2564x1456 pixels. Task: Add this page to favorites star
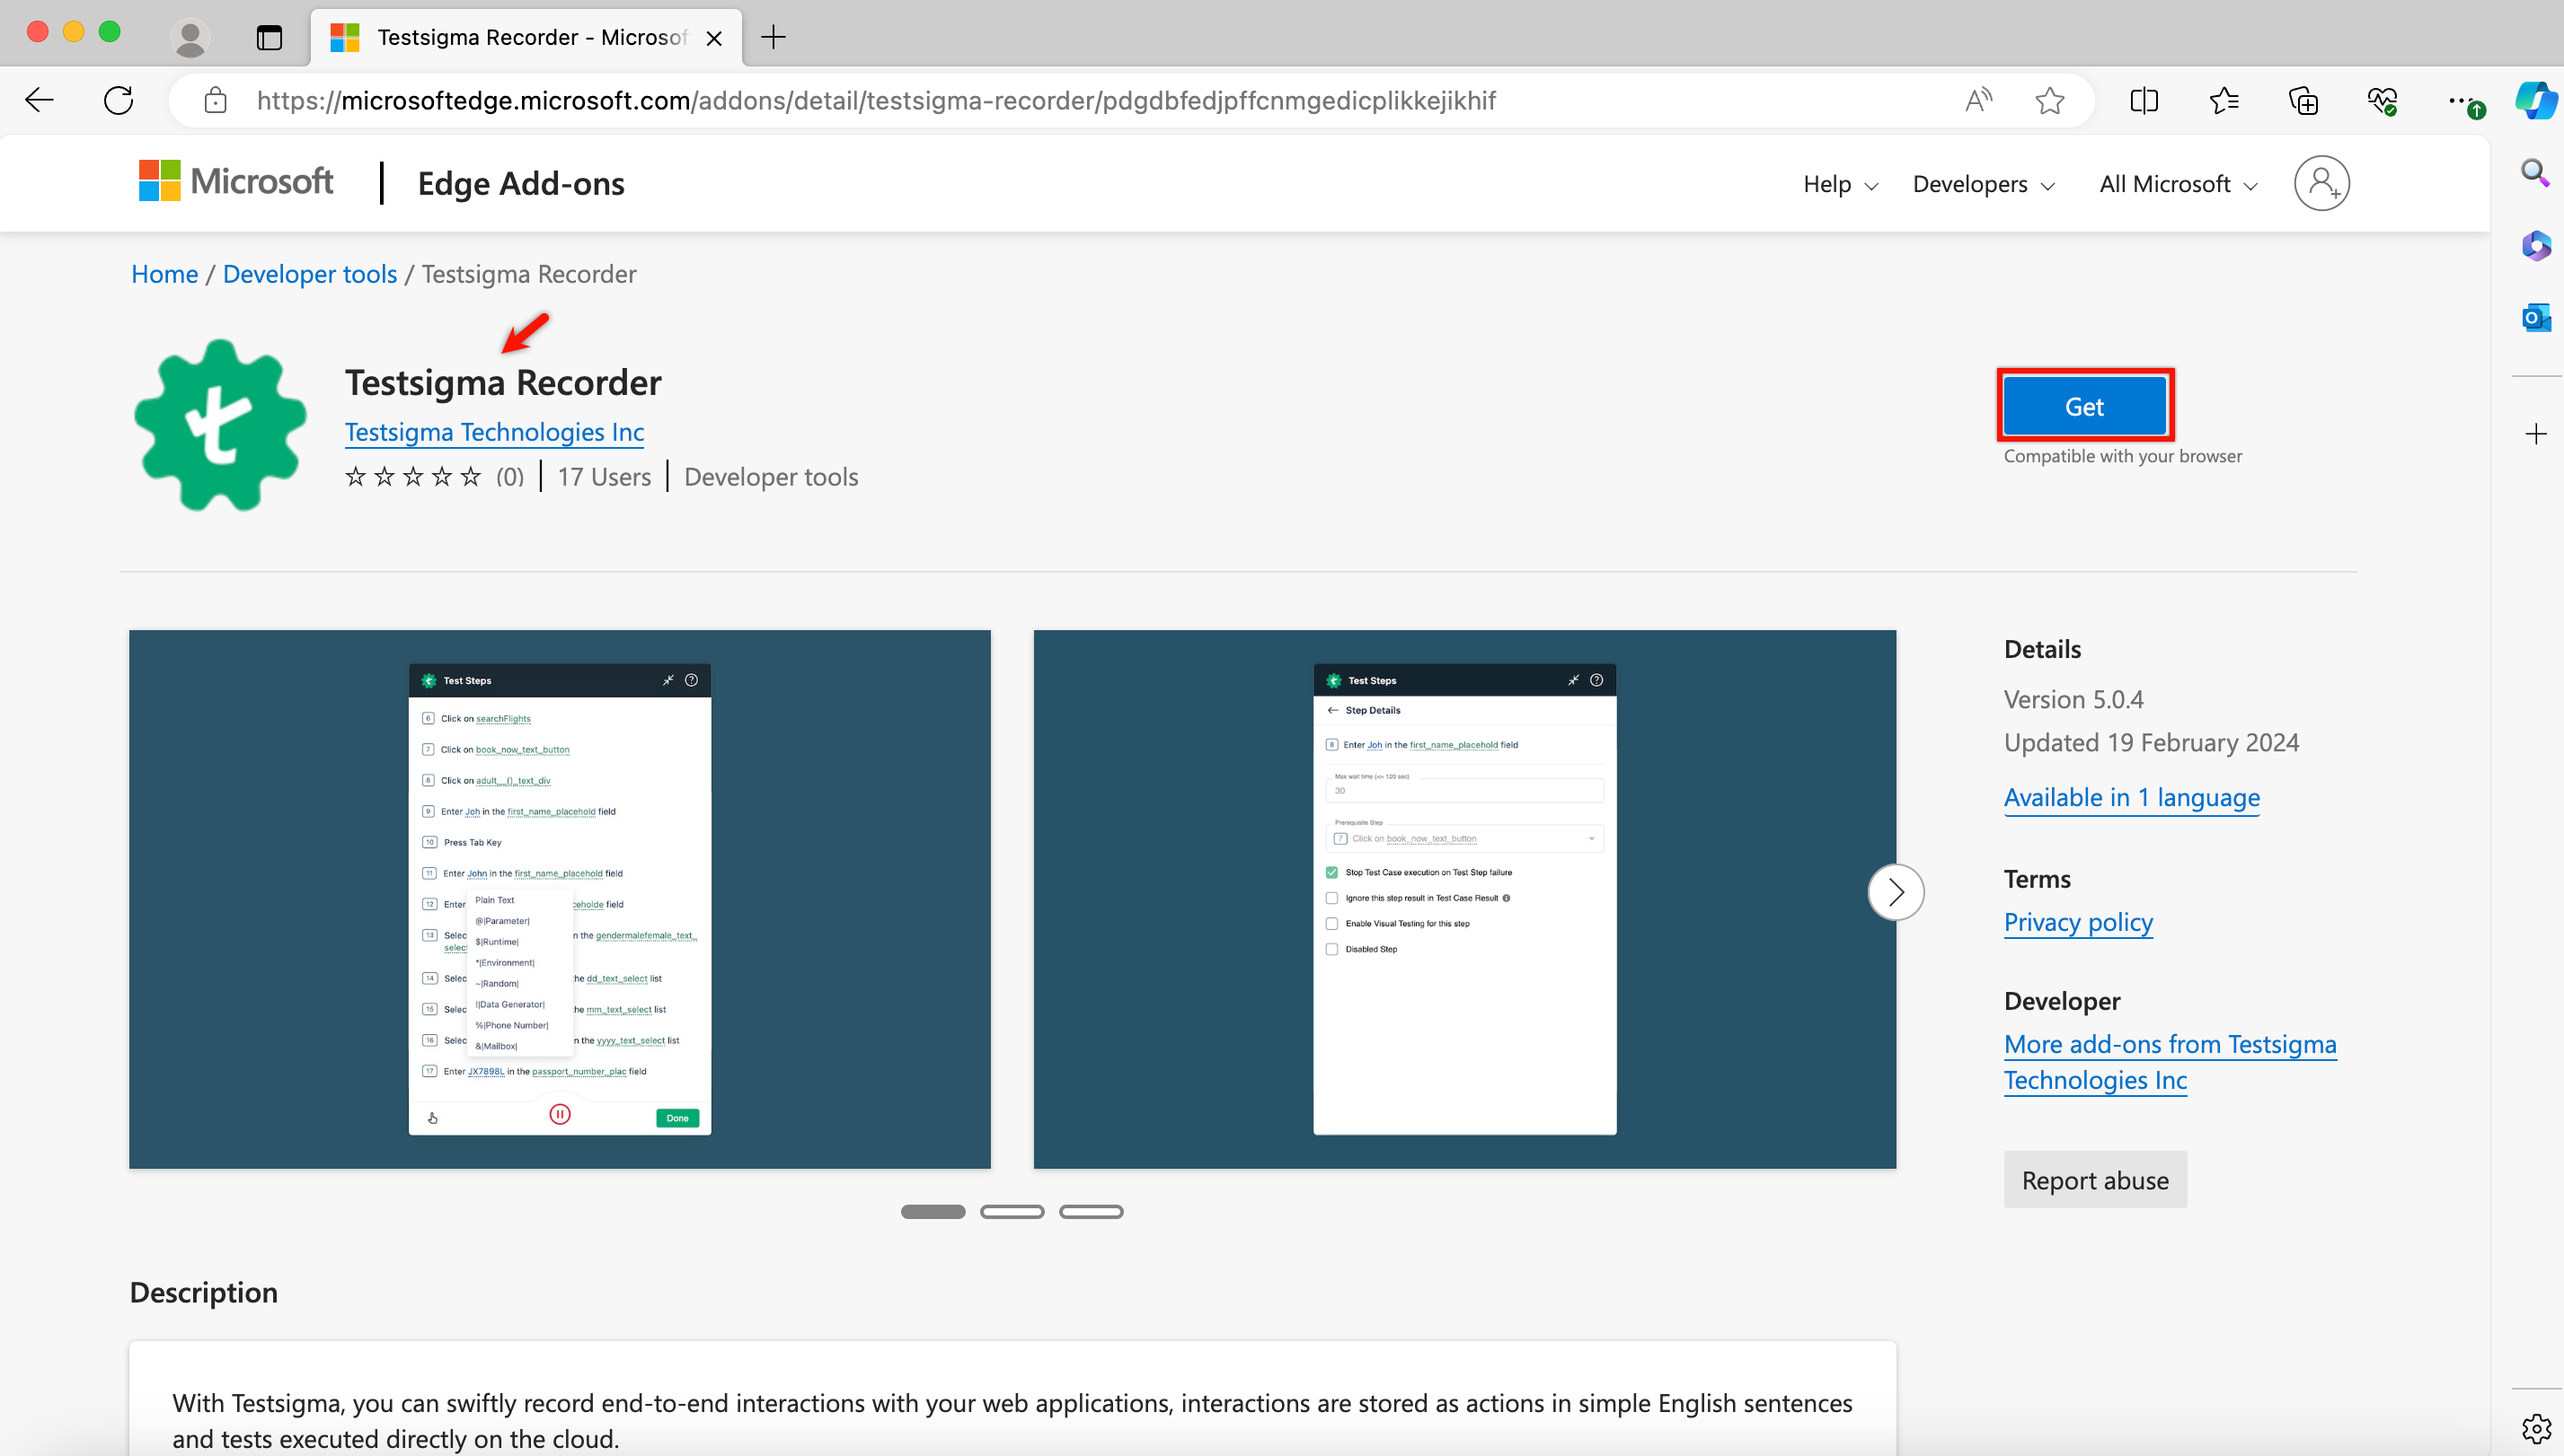pyautogui.click(x=2049, y=100)
